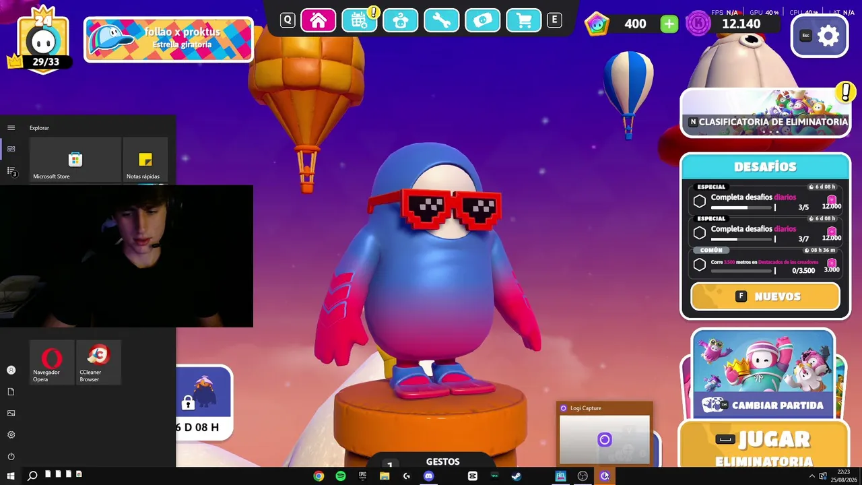Open Documents from Start sidebar
Viewport: 862px width, 485px height.
pyautogui.click(x=11, y=391)
